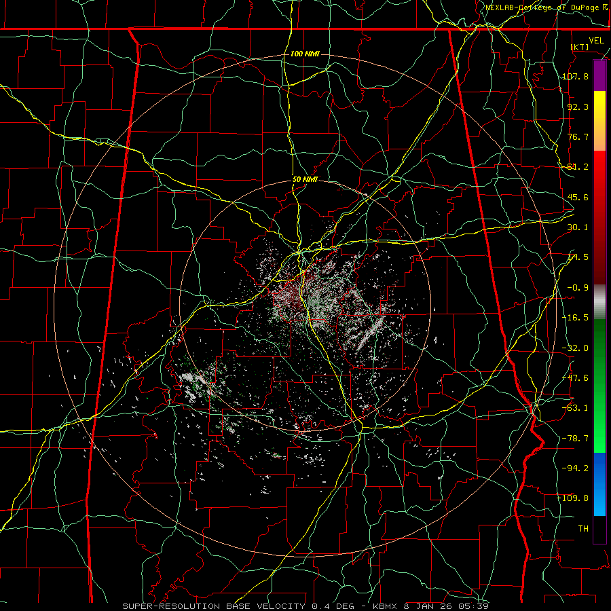Image resolution: width=611 pixels, height=611 pixels.
Task: Click the blue segment of velocity color bar
Action: coord(599,484)
